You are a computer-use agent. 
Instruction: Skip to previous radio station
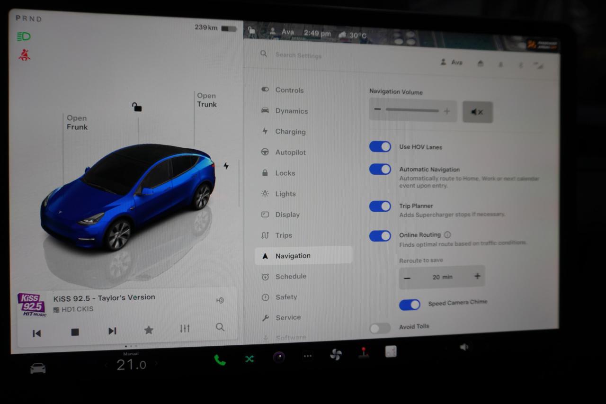[36, 333]
